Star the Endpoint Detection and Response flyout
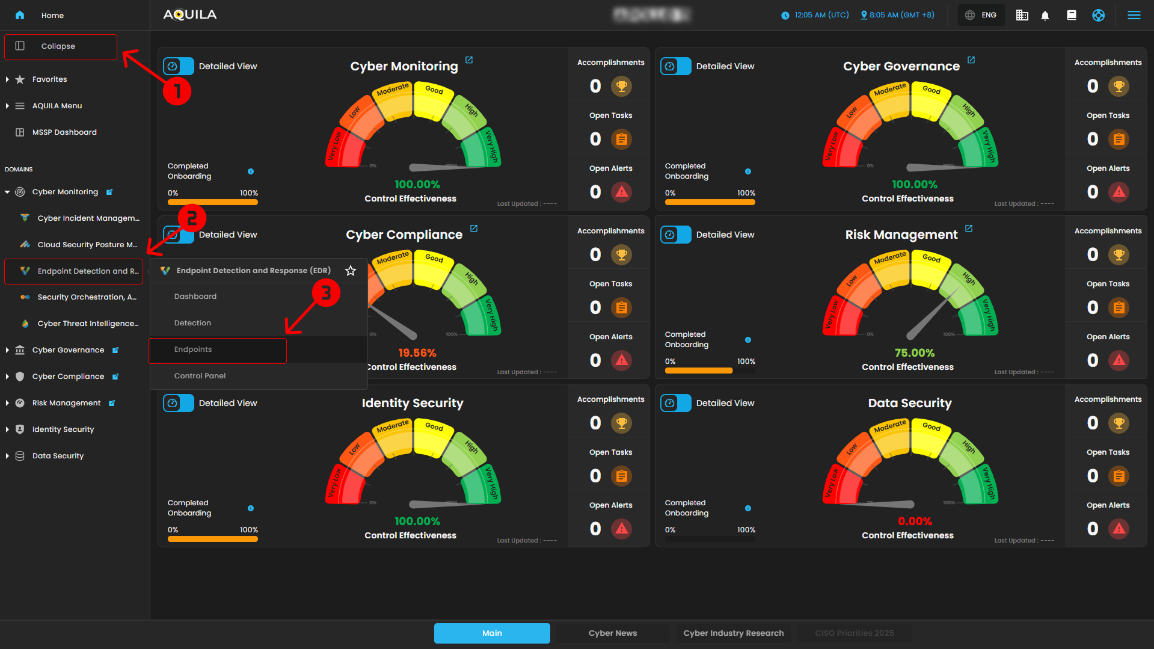This screenshot has width=1154, height=649. click(351, 271)
